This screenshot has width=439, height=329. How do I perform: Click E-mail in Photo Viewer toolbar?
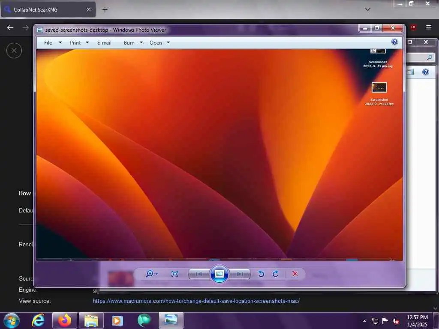coord(105,43)
